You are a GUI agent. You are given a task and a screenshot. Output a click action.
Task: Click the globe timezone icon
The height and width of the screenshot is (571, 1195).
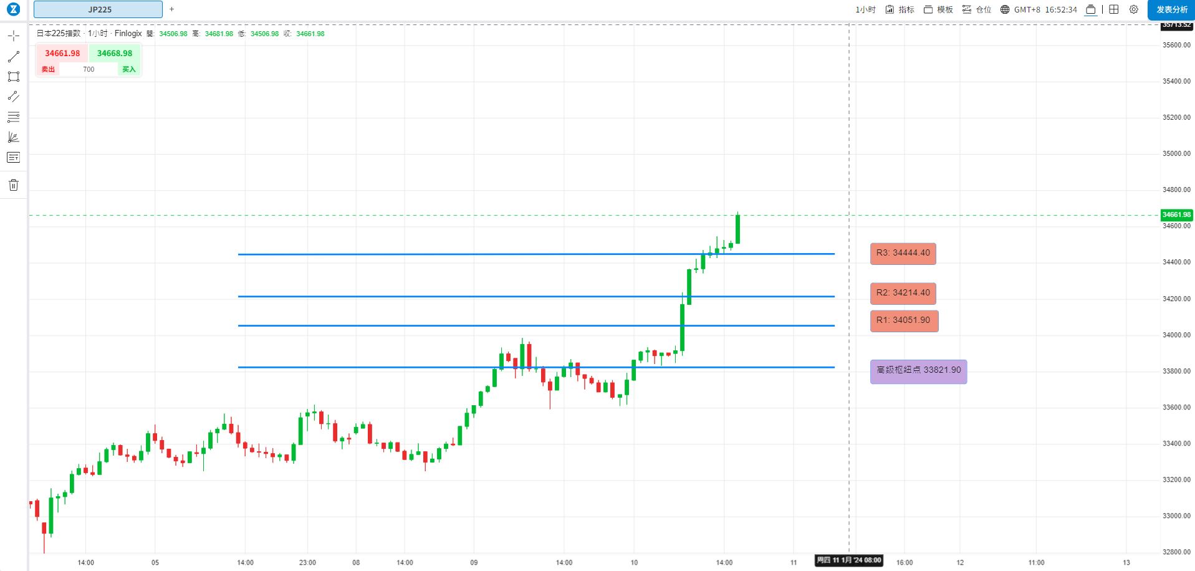point(1005,9)
